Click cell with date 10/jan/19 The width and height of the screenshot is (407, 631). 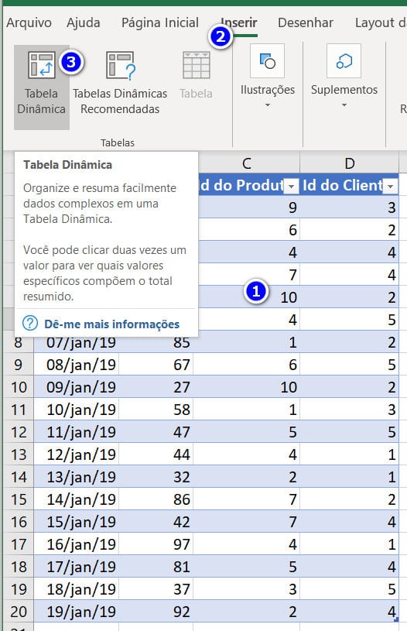click(77, 410)
